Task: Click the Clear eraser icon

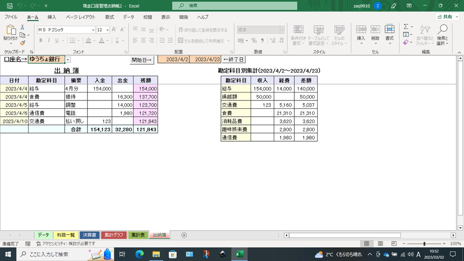Action: [406, 42]
